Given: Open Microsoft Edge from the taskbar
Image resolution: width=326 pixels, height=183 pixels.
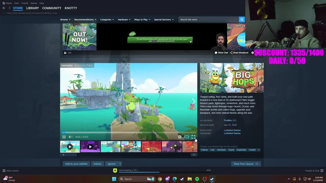Looking at the screenshot, I should pyautogui.click(x=174, y=179).
